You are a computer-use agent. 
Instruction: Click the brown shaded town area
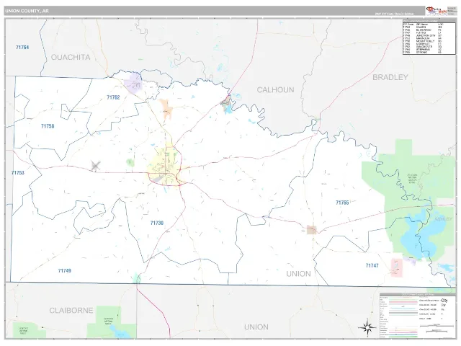click(311, 229)
